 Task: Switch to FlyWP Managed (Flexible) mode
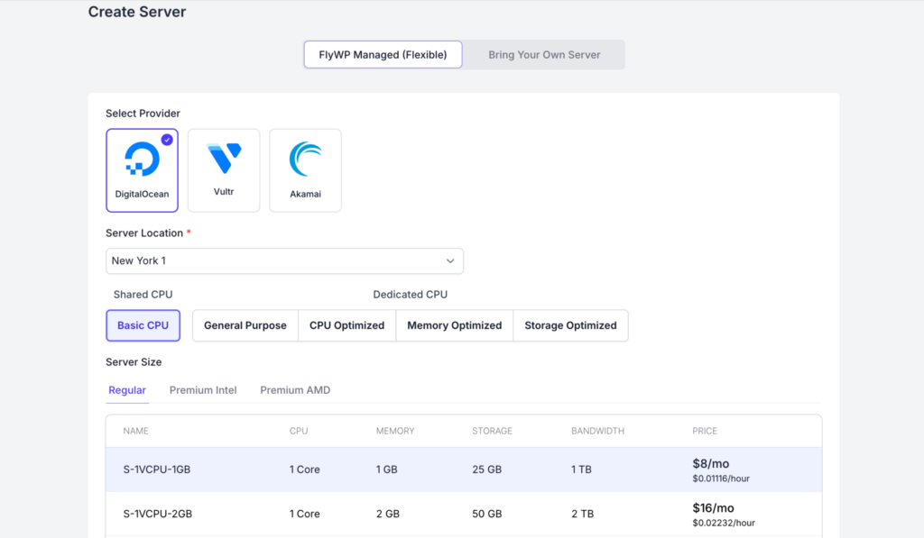click(383, 55)
